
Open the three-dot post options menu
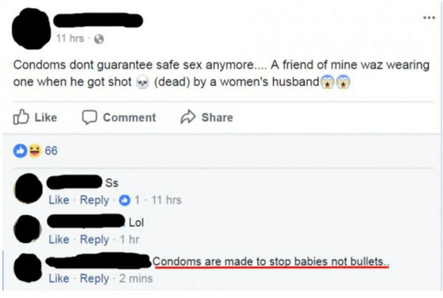pos(429,18)
